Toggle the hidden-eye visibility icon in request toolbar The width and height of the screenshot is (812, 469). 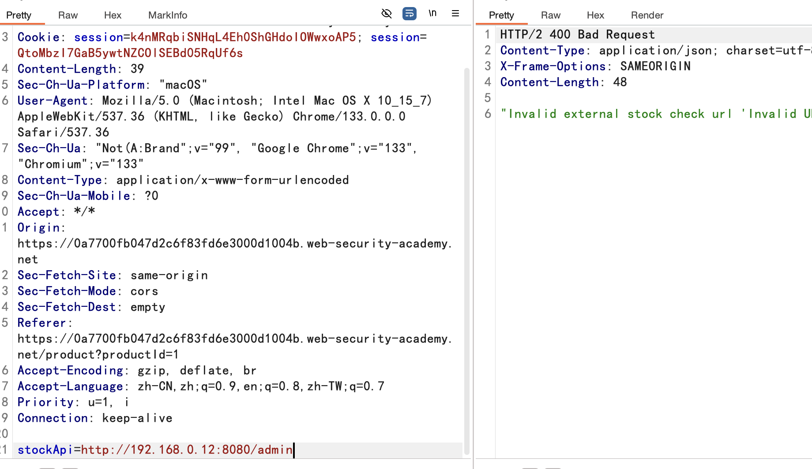click(386, 14)
